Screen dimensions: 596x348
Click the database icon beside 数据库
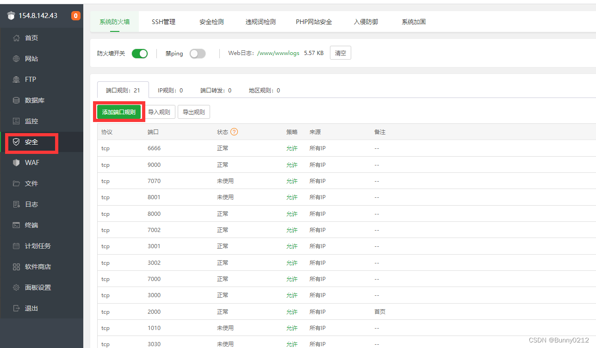(16, 100)
